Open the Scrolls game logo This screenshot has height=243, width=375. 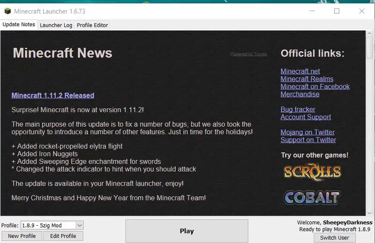click(312, 172)
